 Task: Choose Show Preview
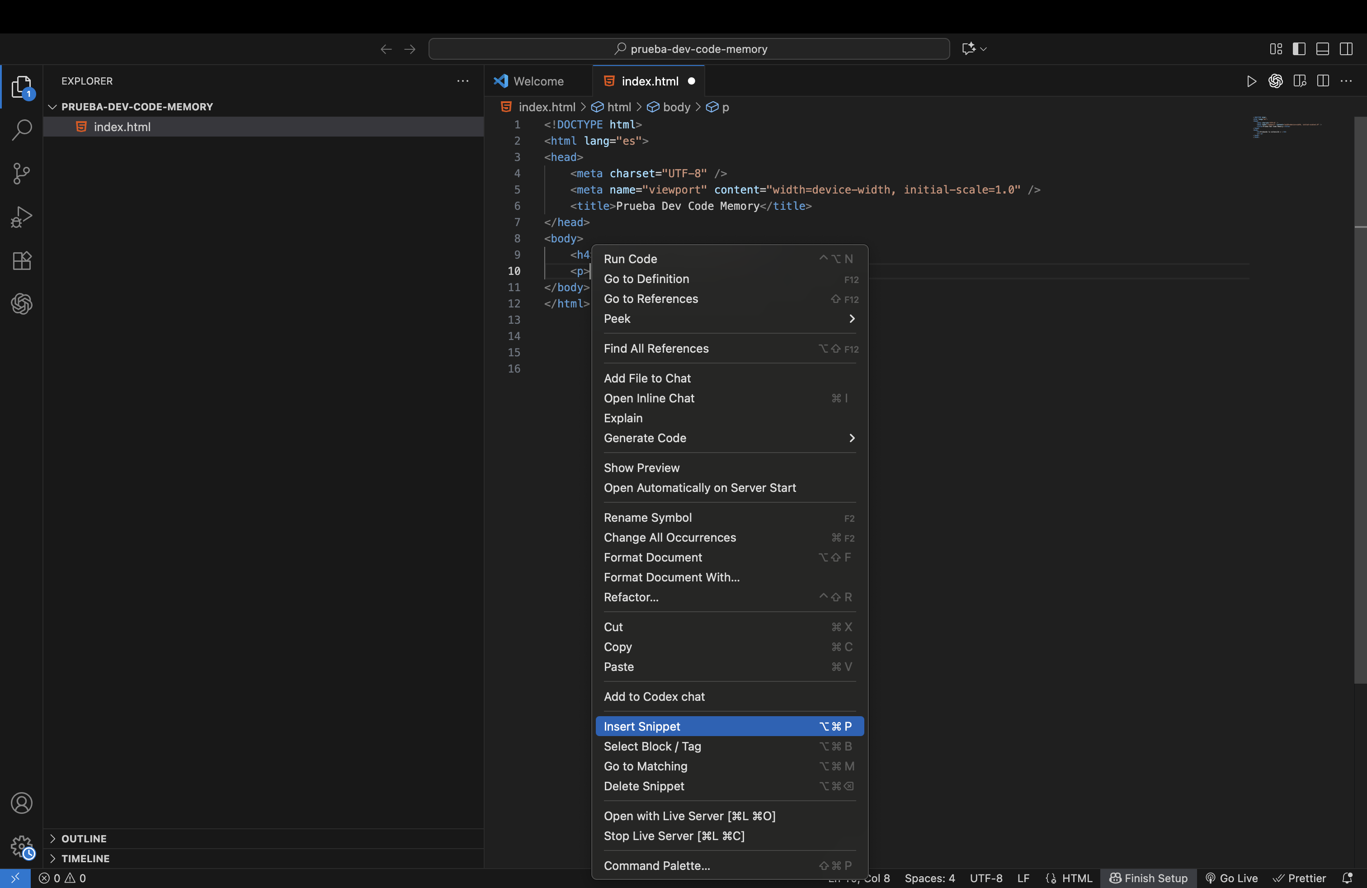730,468
